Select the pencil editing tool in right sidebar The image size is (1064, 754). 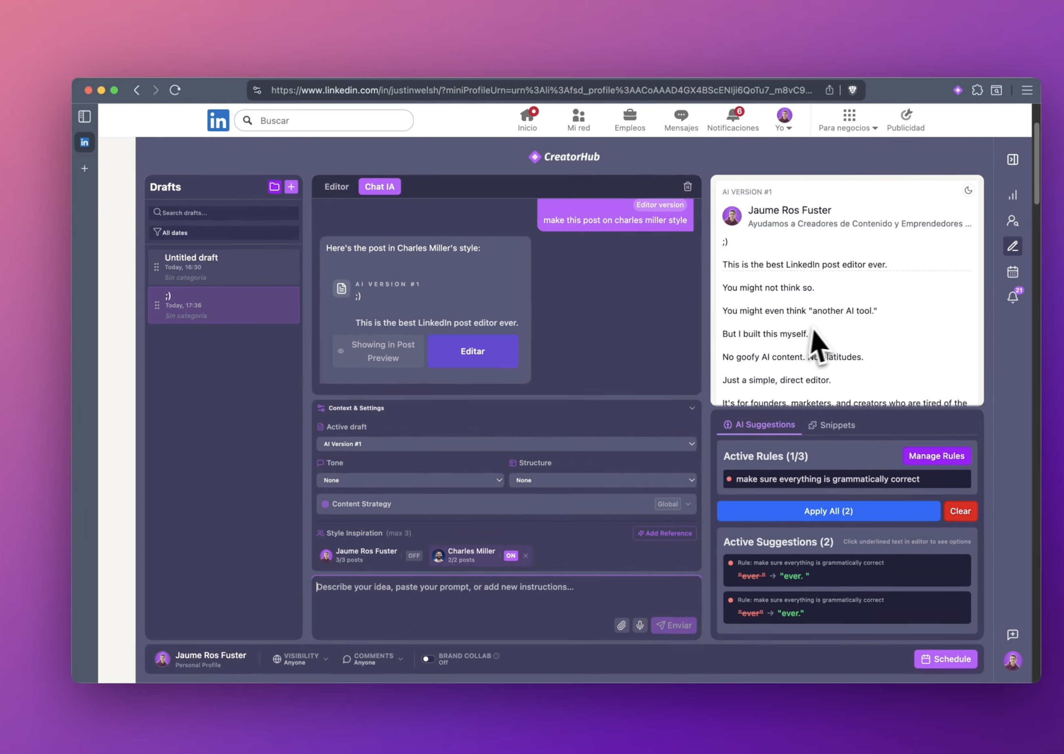tap(1012, 246)
